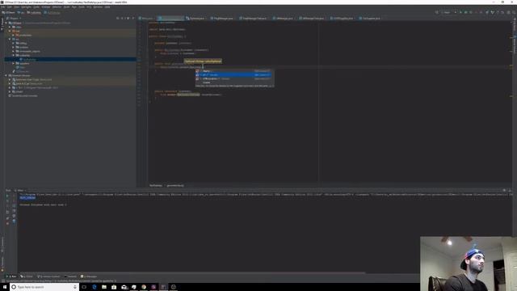
Task: Open the Refactor menu
Action: coord(57,7)
